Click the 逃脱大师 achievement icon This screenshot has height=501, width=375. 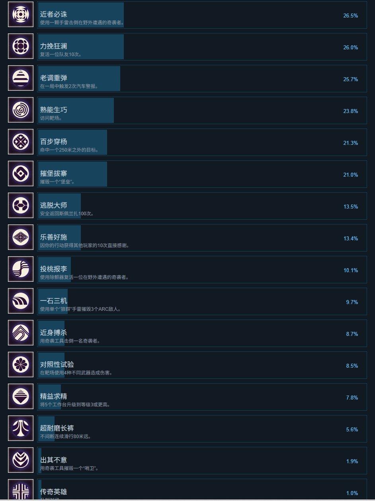point(20,206)
